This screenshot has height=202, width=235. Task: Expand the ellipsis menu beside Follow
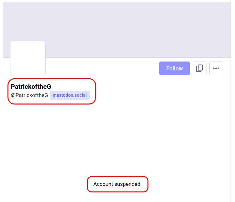(x=216, y=68)
